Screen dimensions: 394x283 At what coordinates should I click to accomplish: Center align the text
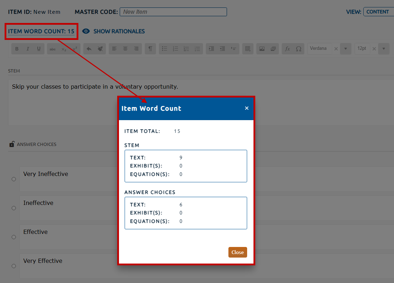coord(125,49)
